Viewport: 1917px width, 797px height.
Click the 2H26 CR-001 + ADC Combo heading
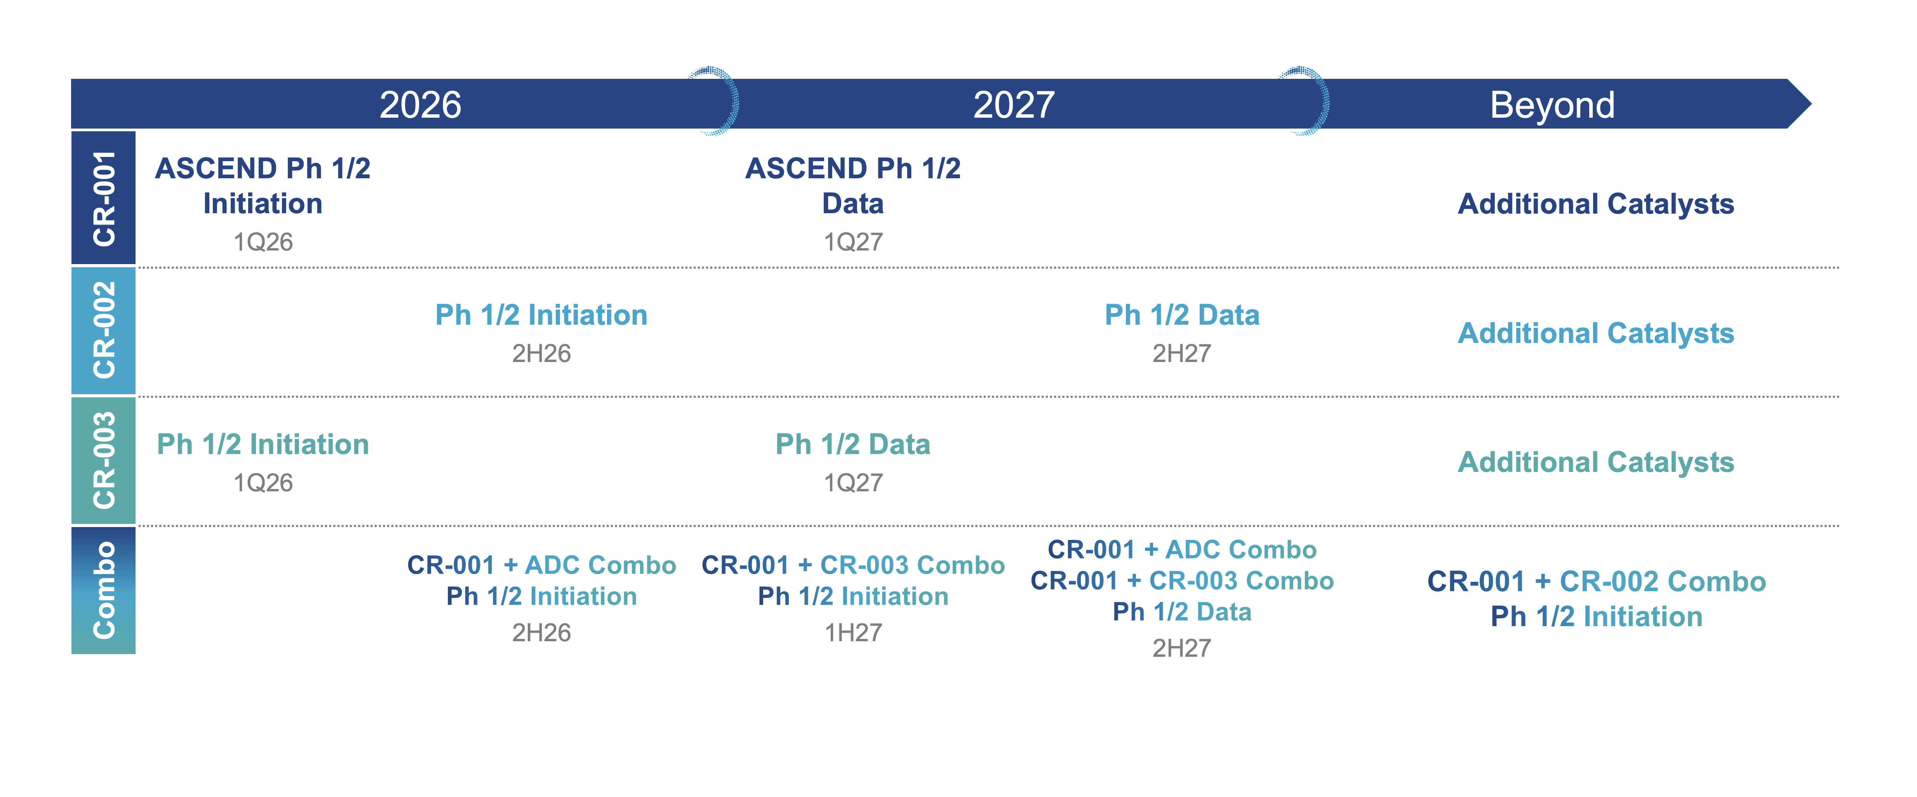click(x=541, y=565)
